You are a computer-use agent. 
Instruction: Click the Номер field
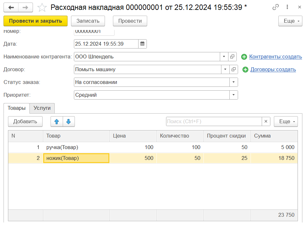click(x=94, y=32)
